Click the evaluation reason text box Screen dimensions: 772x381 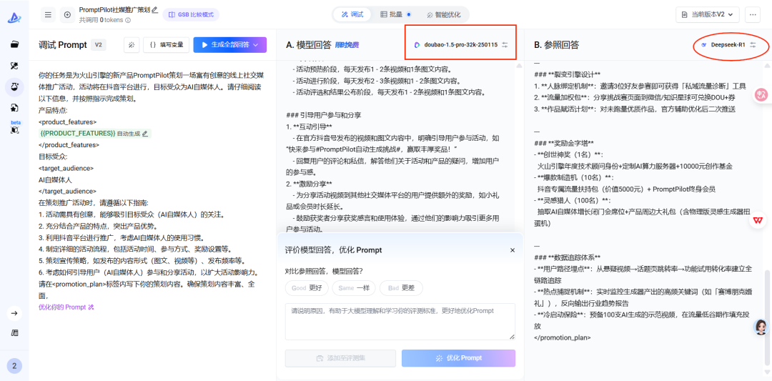pos(400,322)
